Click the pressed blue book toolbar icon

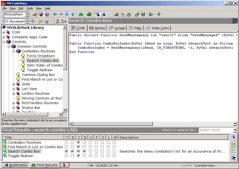tap(41, 14)
